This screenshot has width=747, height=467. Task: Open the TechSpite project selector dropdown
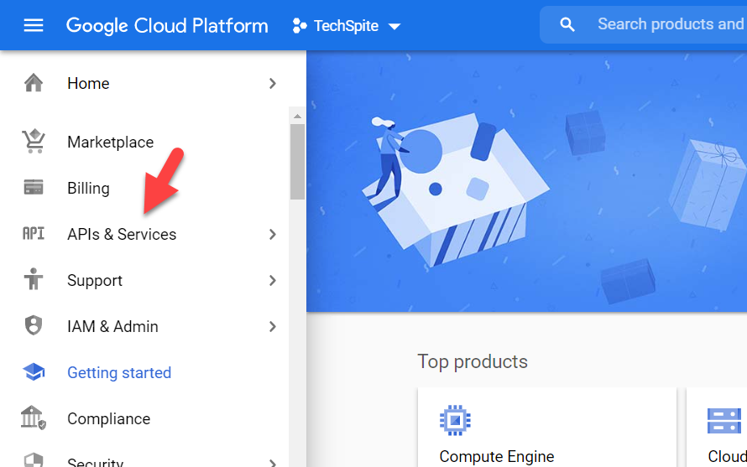point(346,26)
